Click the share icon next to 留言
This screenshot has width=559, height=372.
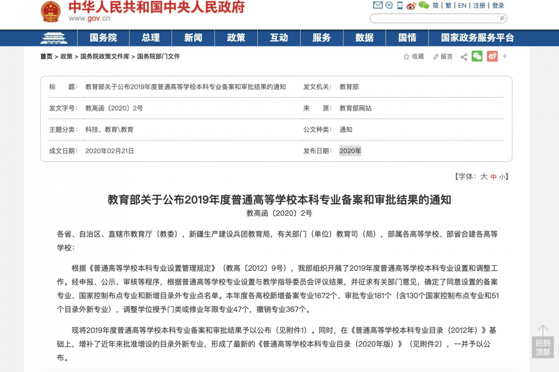click(x=464, y=57)
